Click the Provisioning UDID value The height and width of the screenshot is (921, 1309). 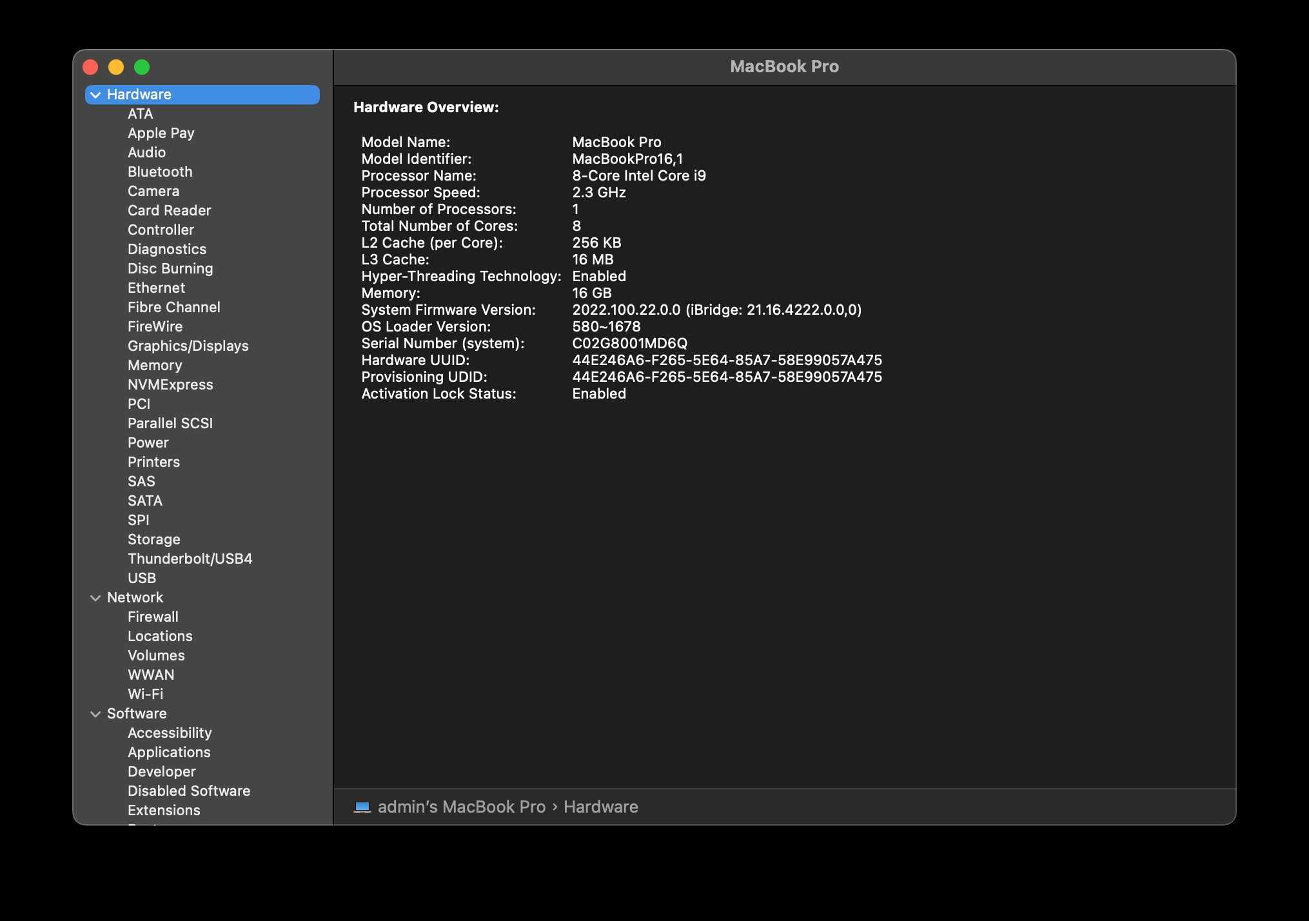click(727, 377)
